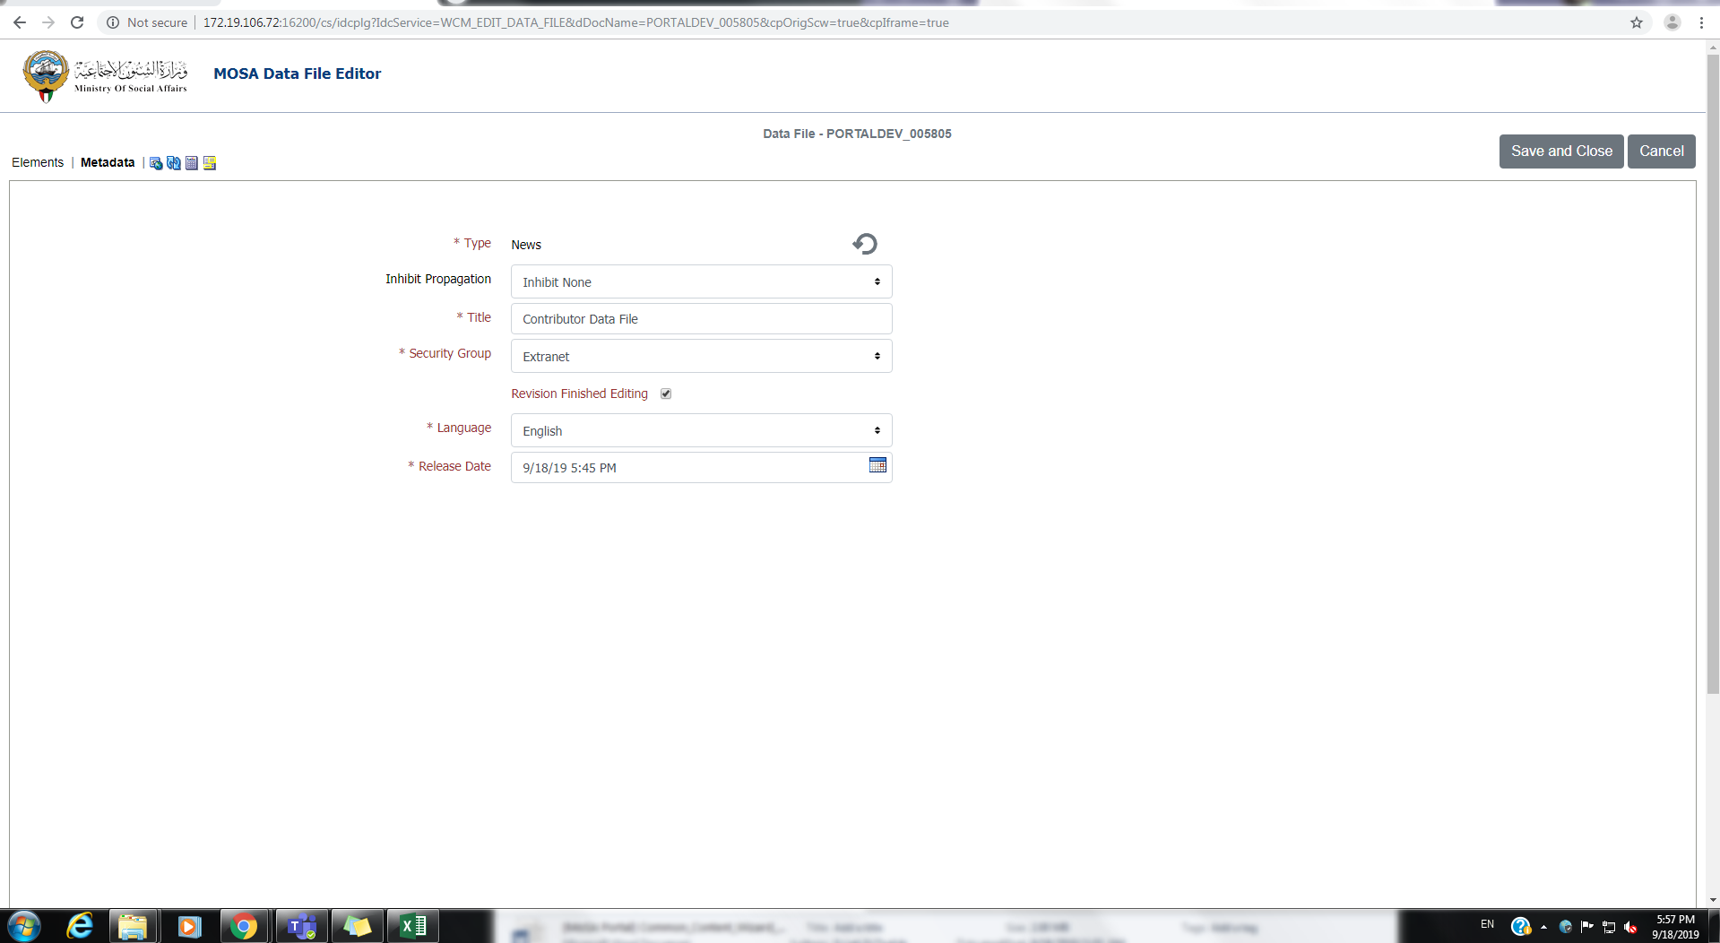This screenshot has width=1720, height=943.
Task: Reset the Type field with the undo arrow
Action: pyautogui.click(x=865, y=244)
